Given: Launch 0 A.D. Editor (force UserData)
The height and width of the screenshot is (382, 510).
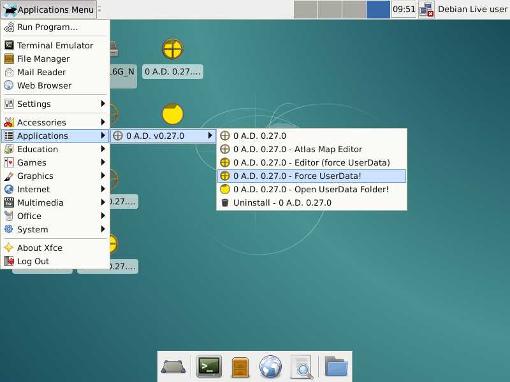Looking at the screenshot, I should [x=312, y=162].
